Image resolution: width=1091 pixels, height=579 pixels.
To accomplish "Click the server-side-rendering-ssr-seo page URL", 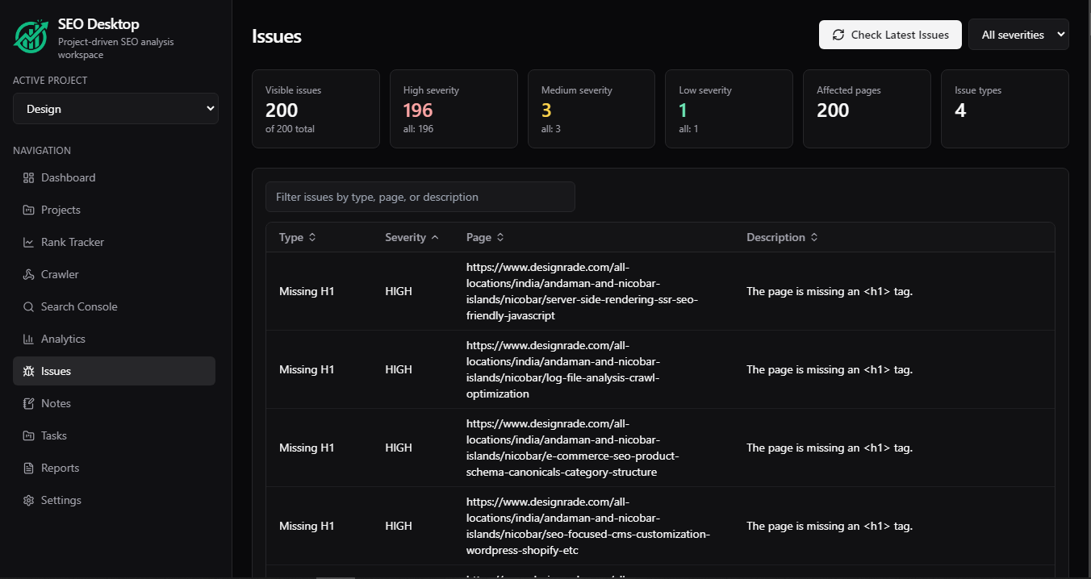I will point(582,291).
